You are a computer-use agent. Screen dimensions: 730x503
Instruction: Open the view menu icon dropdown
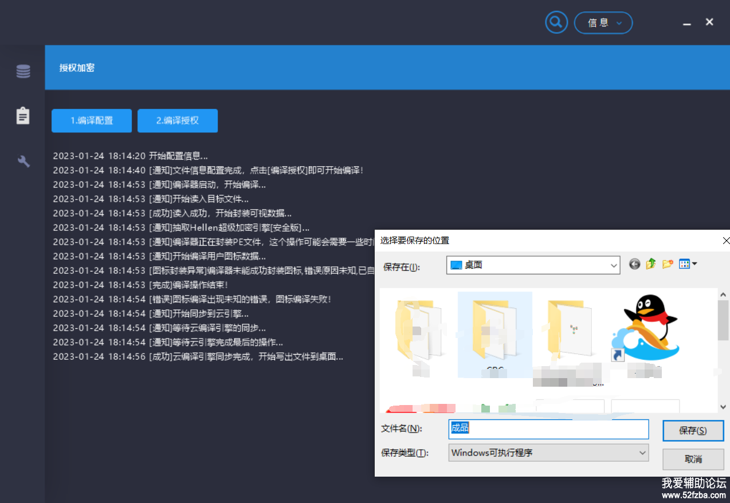pos(688,264)
